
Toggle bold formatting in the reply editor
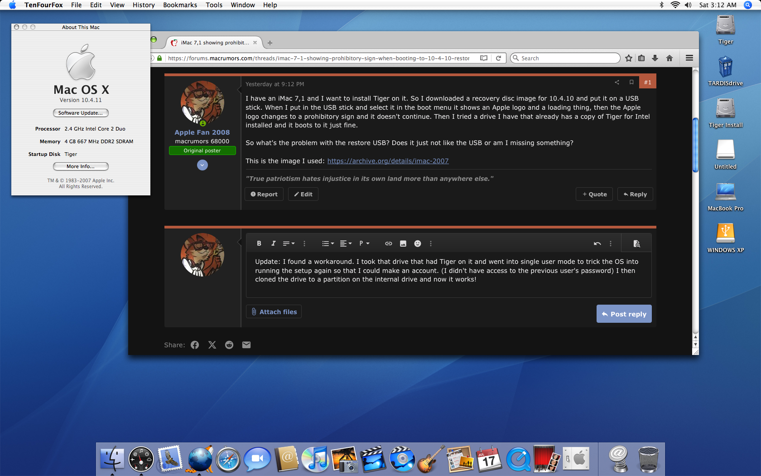259,243
